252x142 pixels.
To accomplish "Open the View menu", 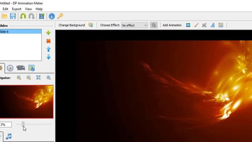I will click(x=28, y=9).
